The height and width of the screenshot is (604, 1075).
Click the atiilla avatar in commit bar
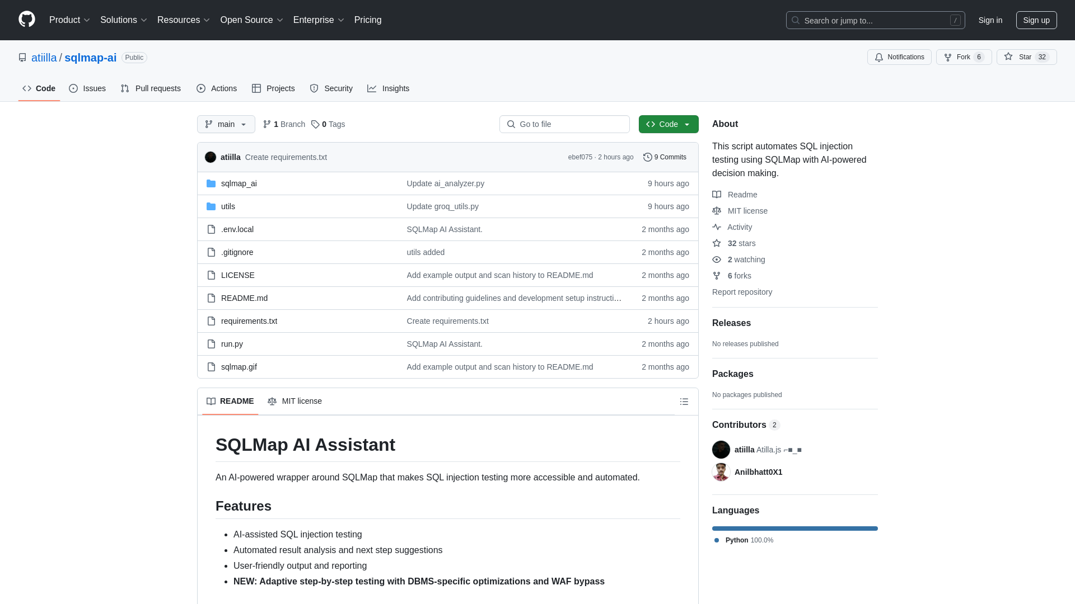[211, 157]
